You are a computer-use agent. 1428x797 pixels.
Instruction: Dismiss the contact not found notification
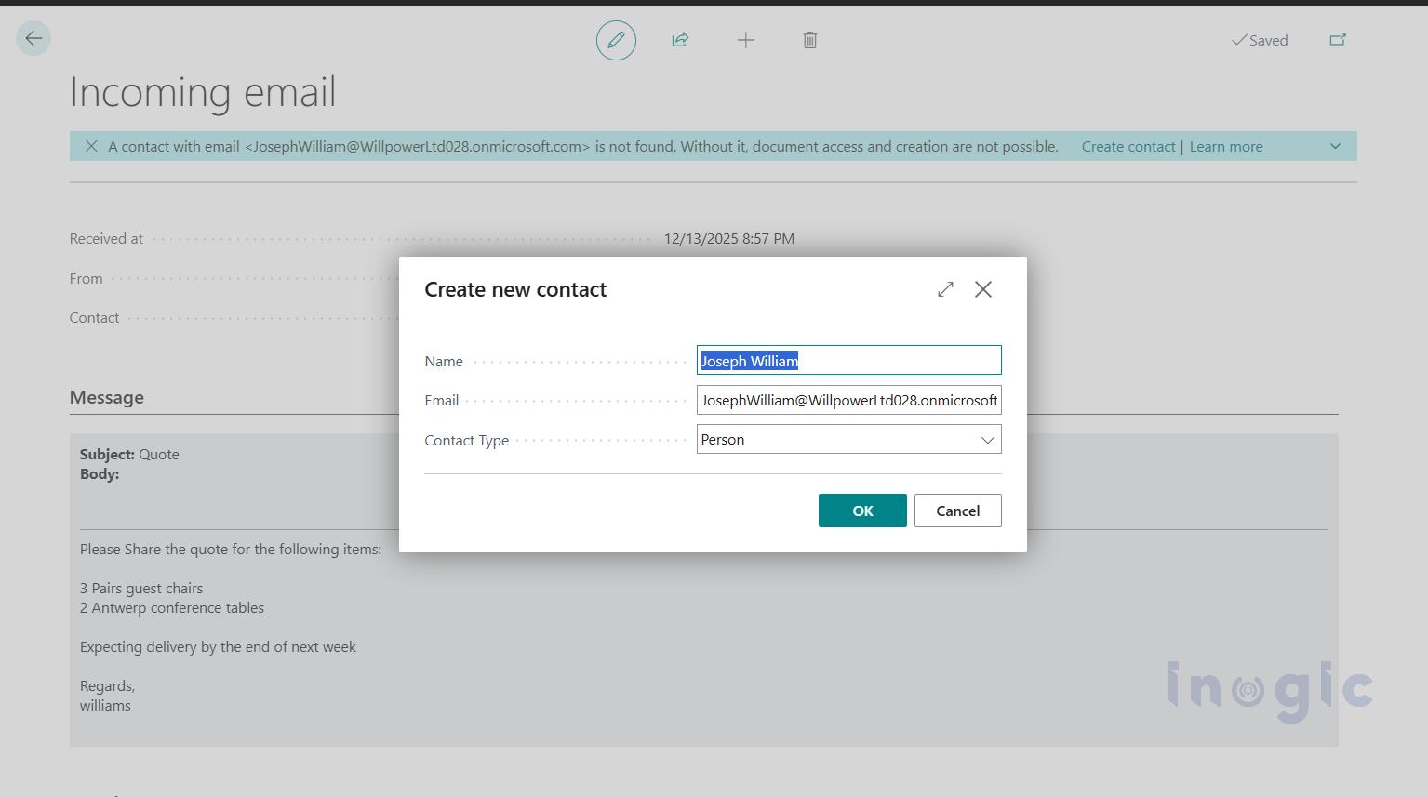91,146
